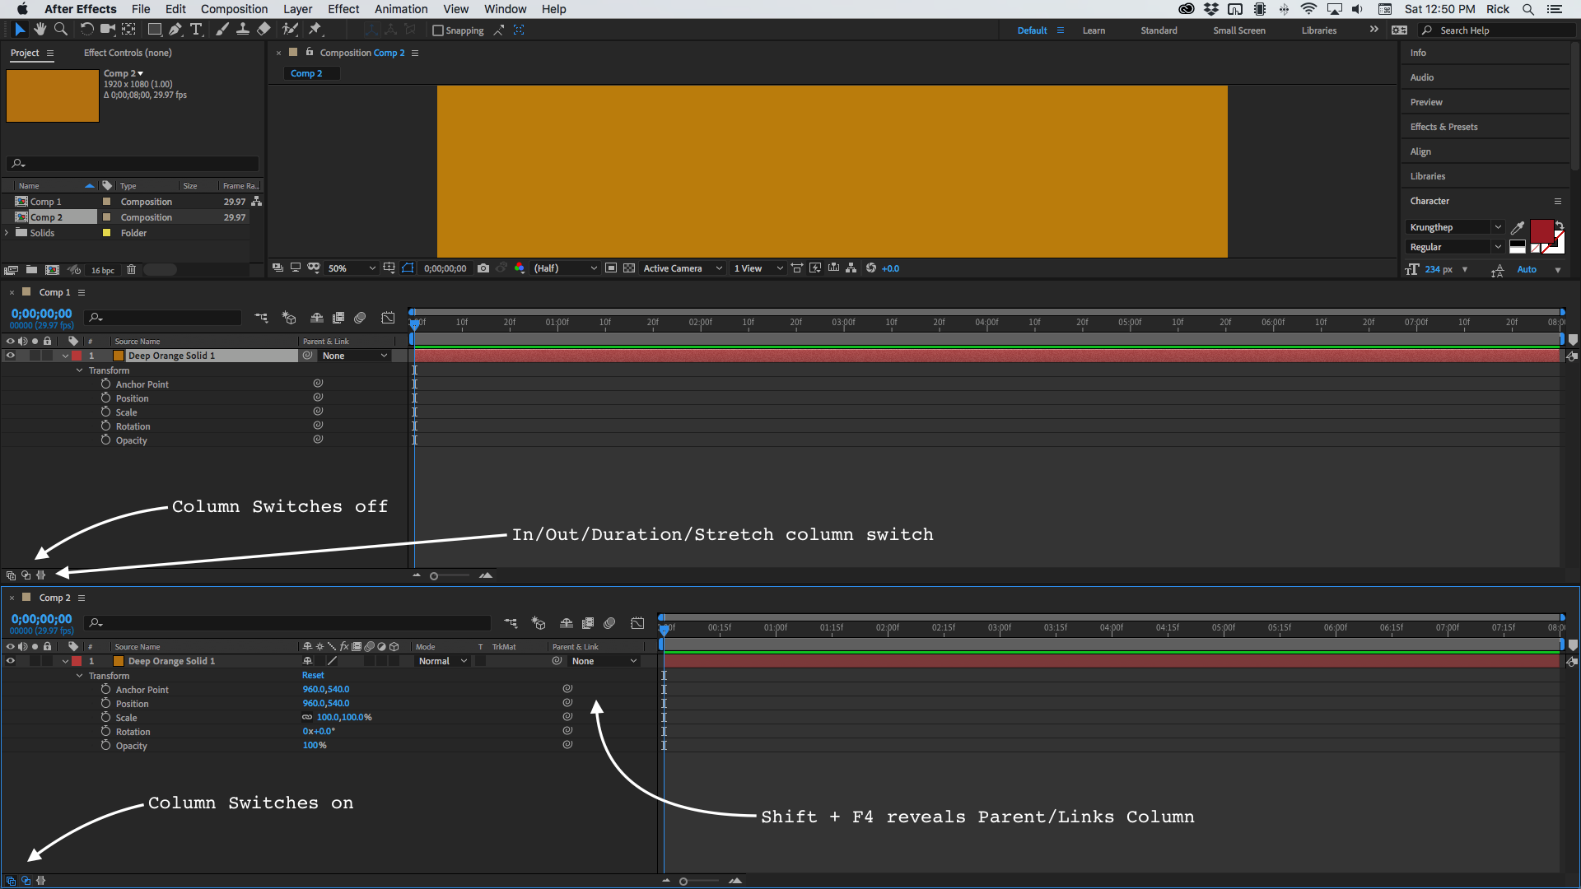Select the Zoom tool
The width and height of the screenshot is (1581, 889).
[60, 30]
